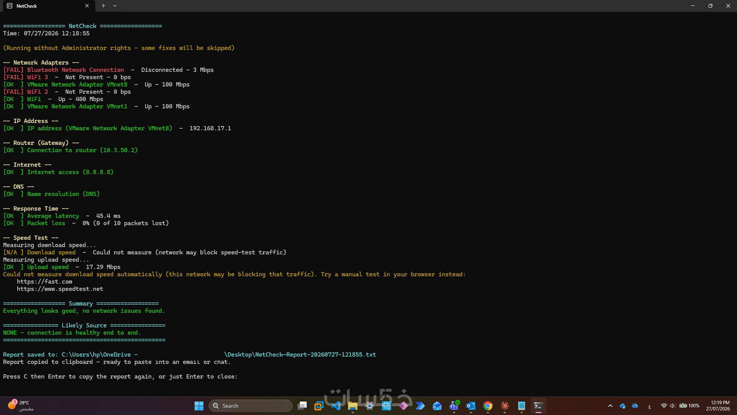The height and width of the screenshot is (415, 737).
Task: Open the Windows Start menu
Action: coord(199,406)
